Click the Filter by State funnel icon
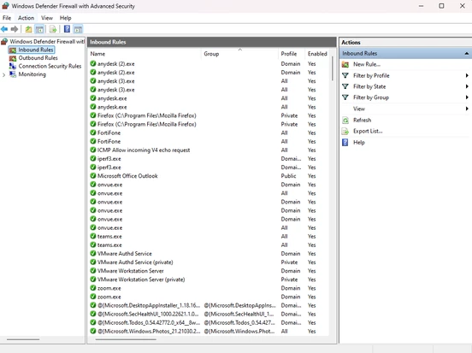This screenshot has width=472, height=353. pyautogui.click(x=345, y=86)
